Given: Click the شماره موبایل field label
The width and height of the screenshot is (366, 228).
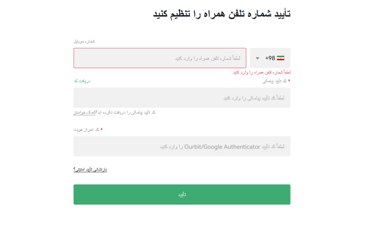Looking at the screenshot, I should pos(84,41).
